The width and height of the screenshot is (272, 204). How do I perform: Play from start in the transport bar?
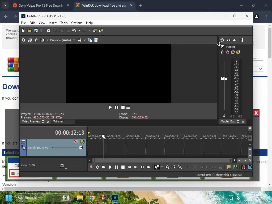click(104, 167)
